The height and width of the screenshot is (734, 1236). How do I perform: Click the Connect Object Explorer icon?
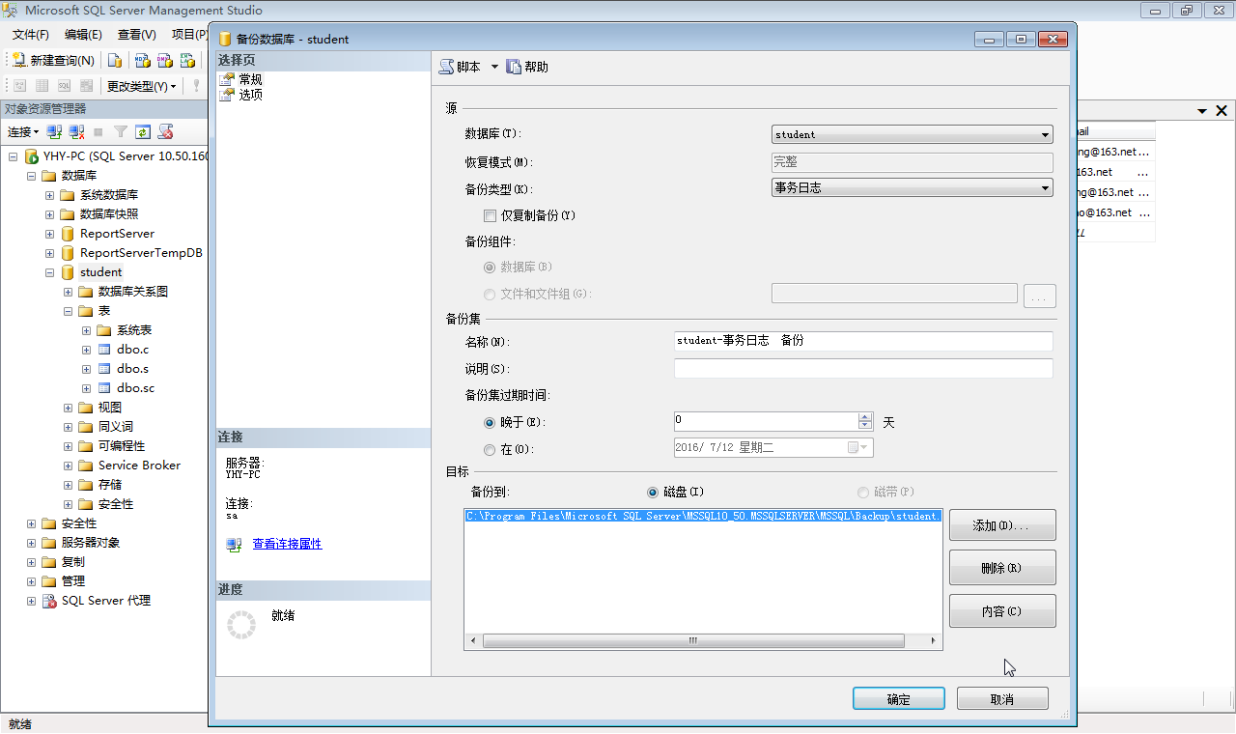pyautogui.click(x=55, y=131)
